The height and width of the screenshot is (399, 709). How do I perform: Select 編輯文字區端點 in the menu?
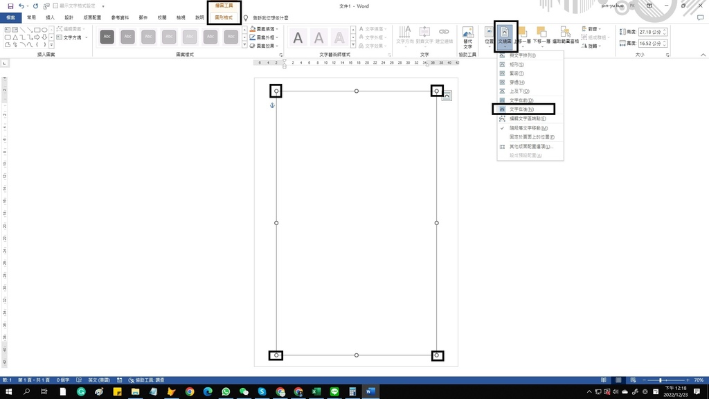coord(530,118)
